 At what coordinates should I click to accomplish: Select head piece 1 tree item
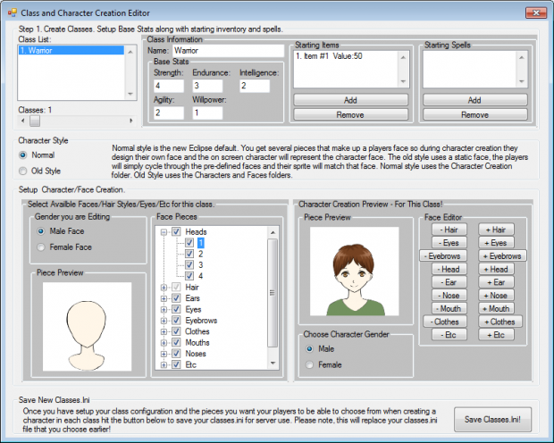click(202, 242)
